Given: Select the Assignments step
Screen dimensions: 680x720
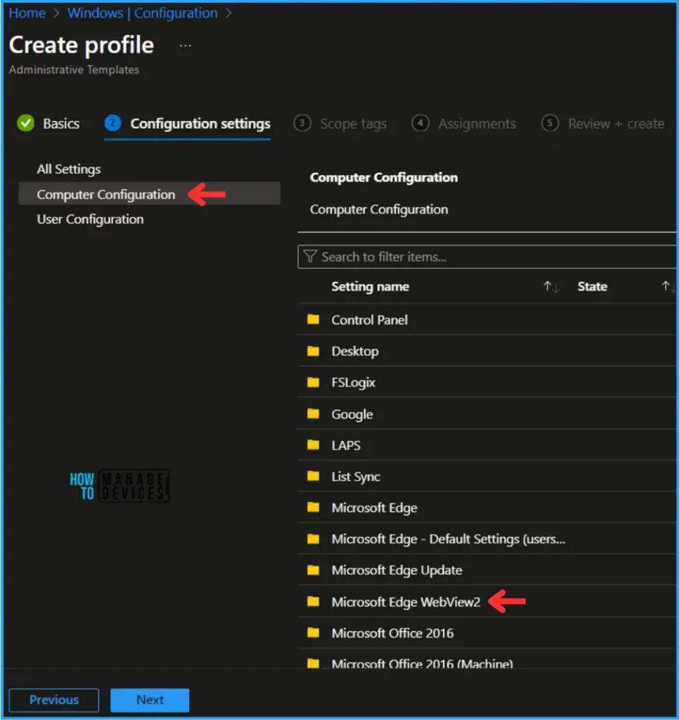Looking at the screenshot, I should click(x=463, y=123).
